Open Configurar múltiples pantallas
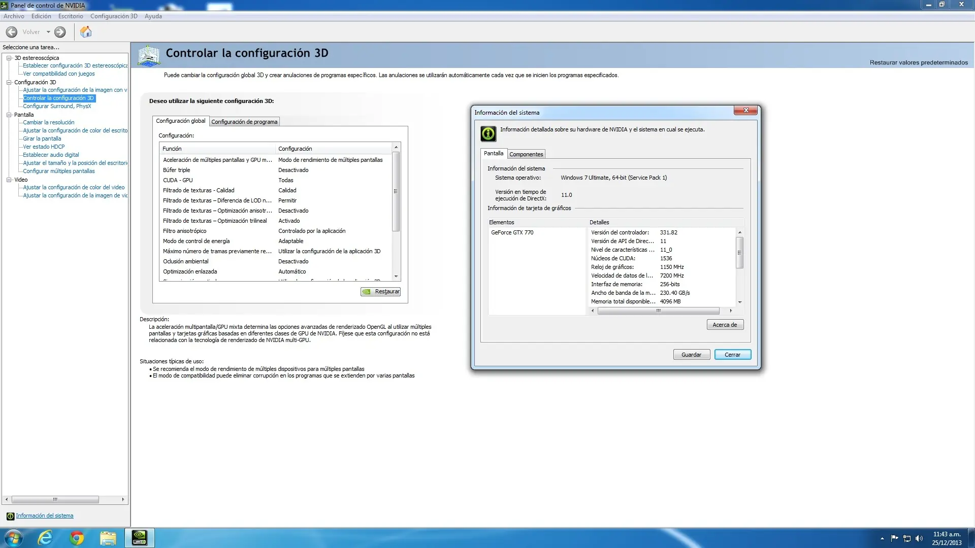Image resolution: width=975 pixels, height=548 pixels. pos(59,172)
